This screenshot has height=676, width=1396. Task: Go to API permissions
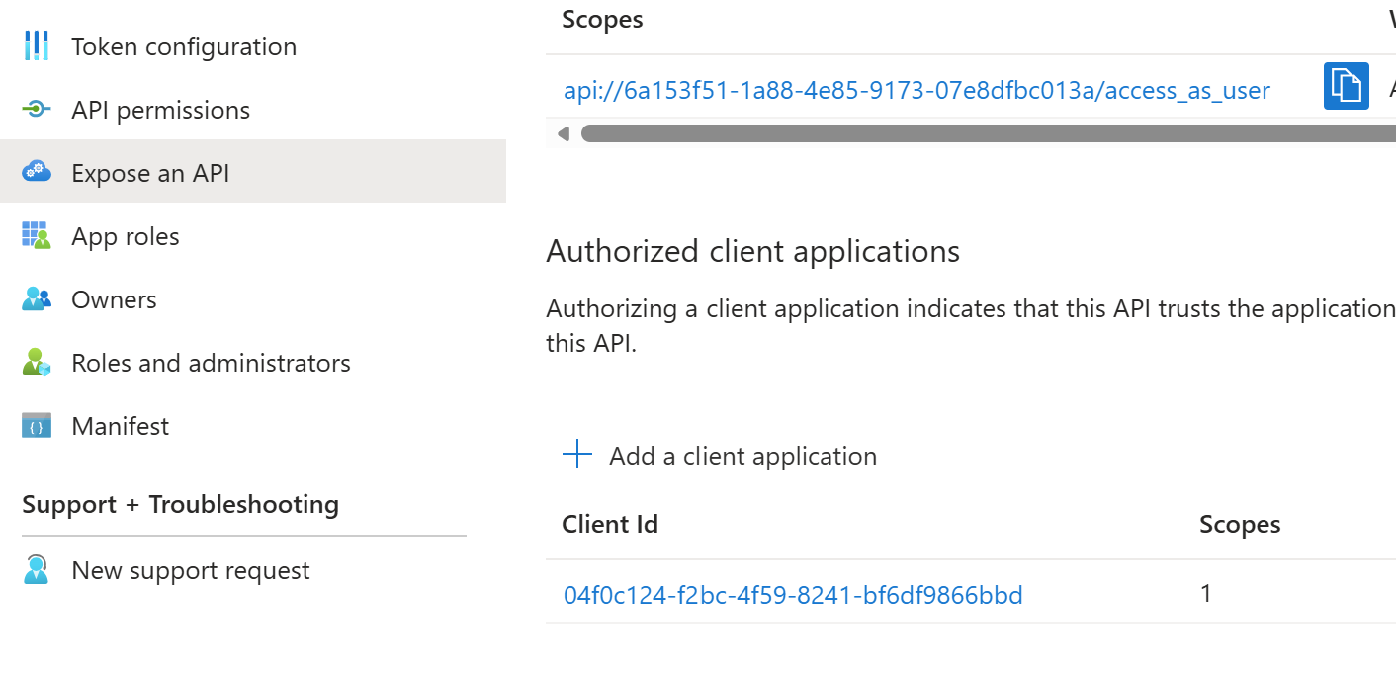(160, 109)
